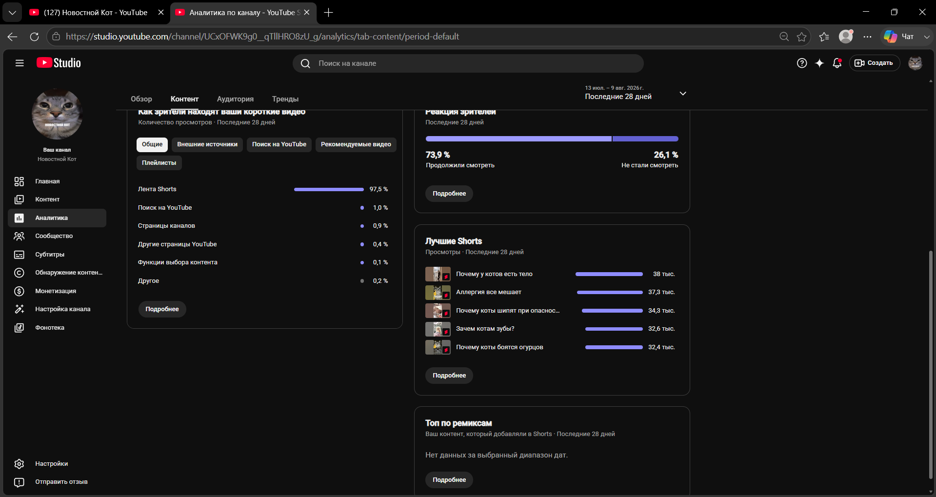Image resolution: width=936 pixels, height=497 pixels.
Task: Click Подробнее under Топ по ремиксам
Action: click(449, 480)
